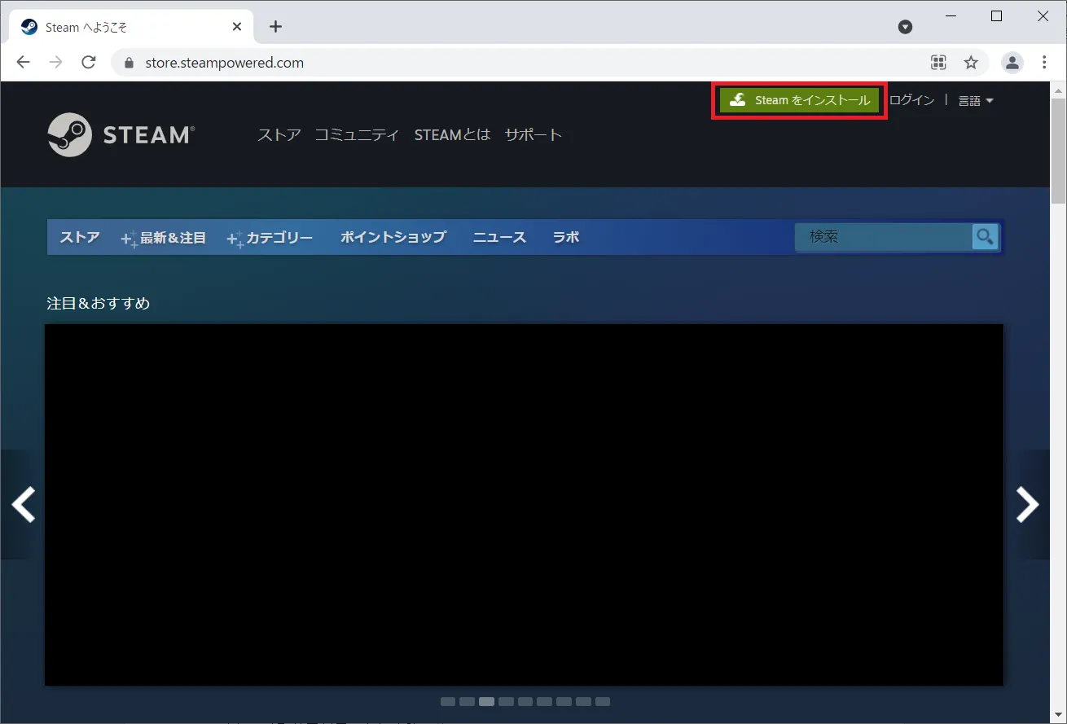Image resolution: width=1067 pixels, height=724 pixels.
Task: Click the ログイン link
Action: [911, 100]
